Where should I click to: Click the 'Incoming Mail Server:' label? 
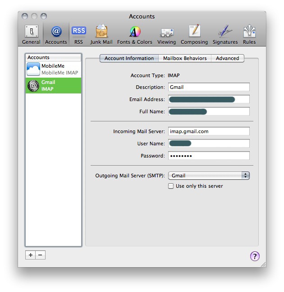pos(139,131)
